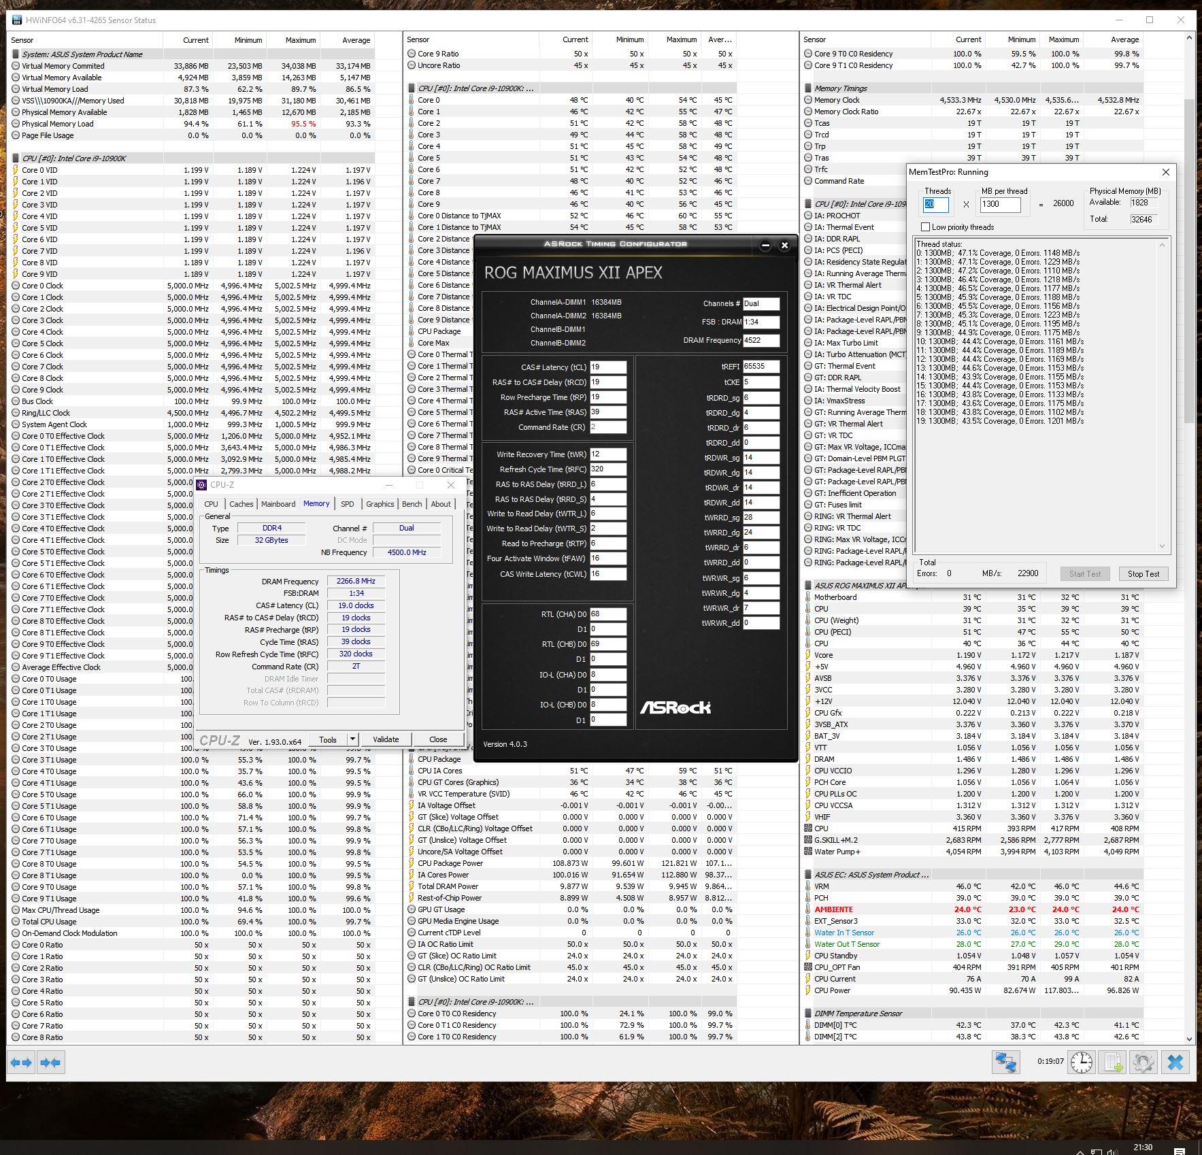Viewport: 1202px width, 1155px height.
Task: Click the tREFI value field
Action: tap(761, 367)
